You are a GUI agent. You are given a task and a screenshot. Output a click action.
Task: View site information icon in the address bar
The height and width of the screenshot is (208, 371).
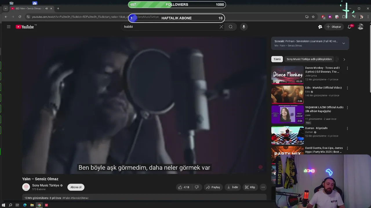pos(28,17)
